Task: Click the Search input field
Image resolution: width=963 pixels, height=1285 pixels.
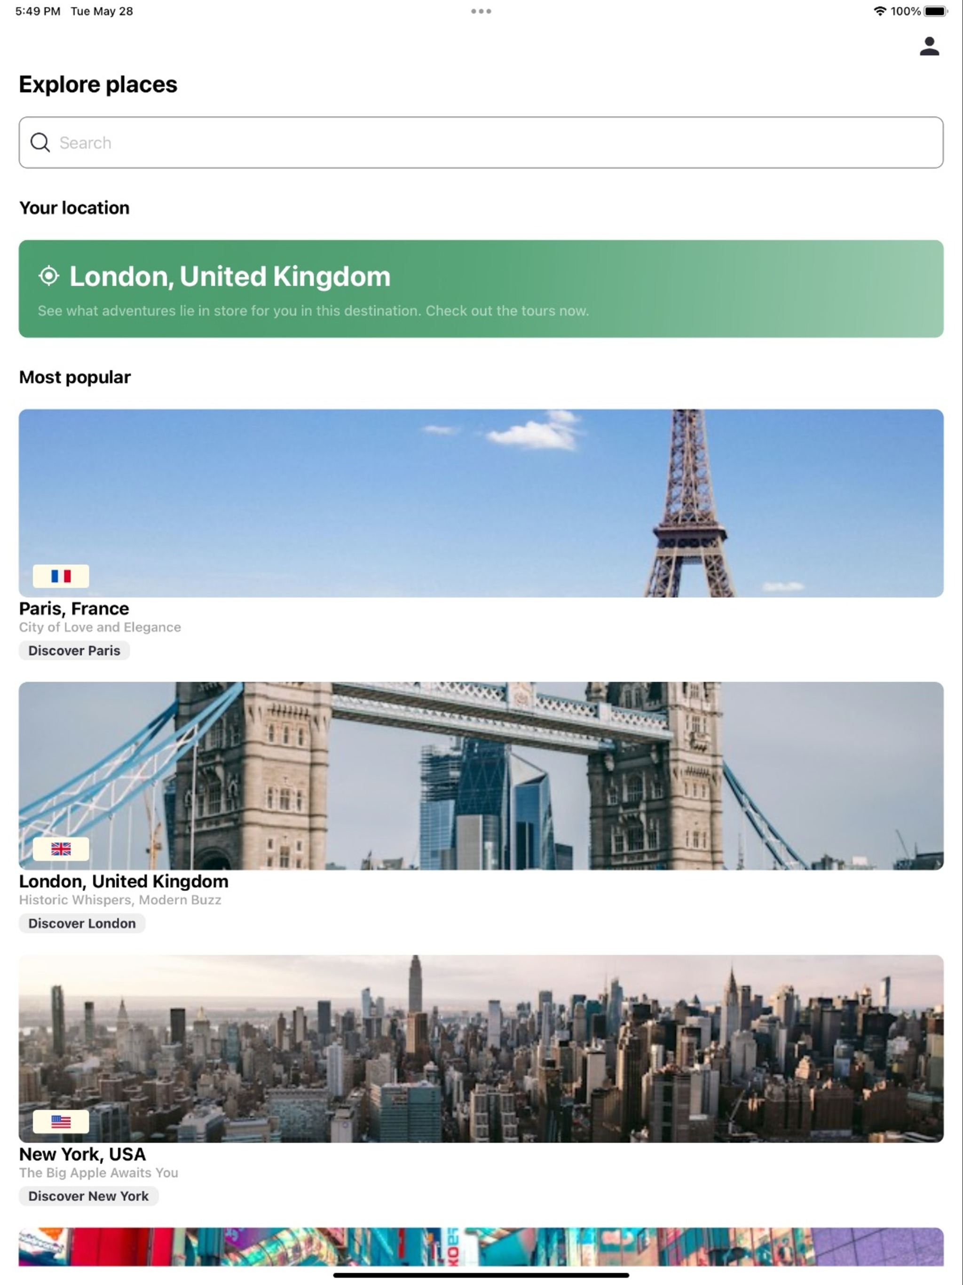Action: [x=481, y=143]
